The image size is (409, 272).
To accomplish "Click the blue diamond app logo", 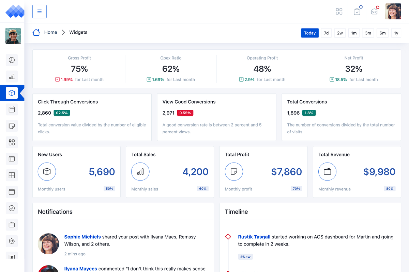I will click(15, 12).
